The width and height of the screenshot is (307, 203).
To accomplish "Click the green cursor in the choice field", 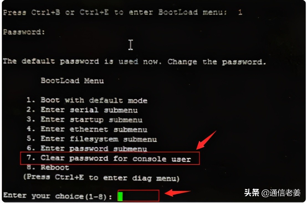I will click(120, 196).
